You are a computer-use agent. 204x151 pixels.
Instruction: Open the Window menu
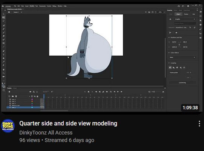coord(60,6)
